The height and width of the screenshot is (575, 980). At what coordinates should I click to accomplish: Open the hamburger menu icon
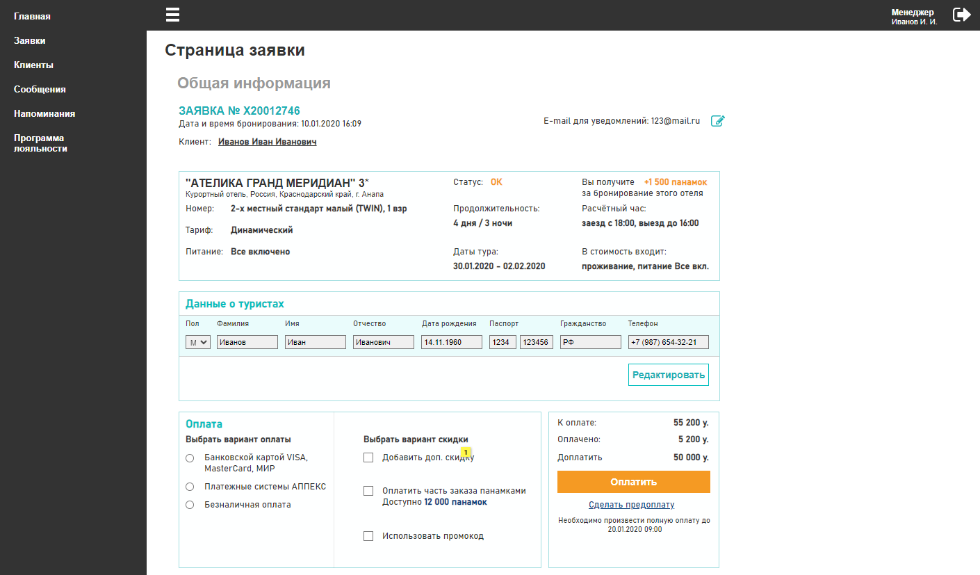[173, 15]
